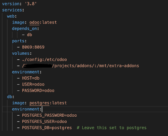Click the PASSWORD=odoo environment entry
This screenshot has width=168, height=136.
point(38,90)
